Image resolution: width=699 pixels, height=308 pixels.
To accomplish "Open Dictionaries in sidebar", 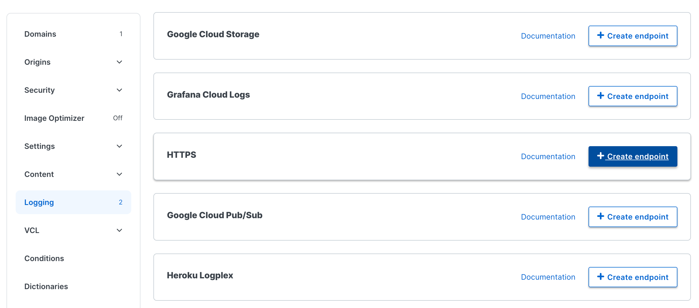I will coord(73,286).
